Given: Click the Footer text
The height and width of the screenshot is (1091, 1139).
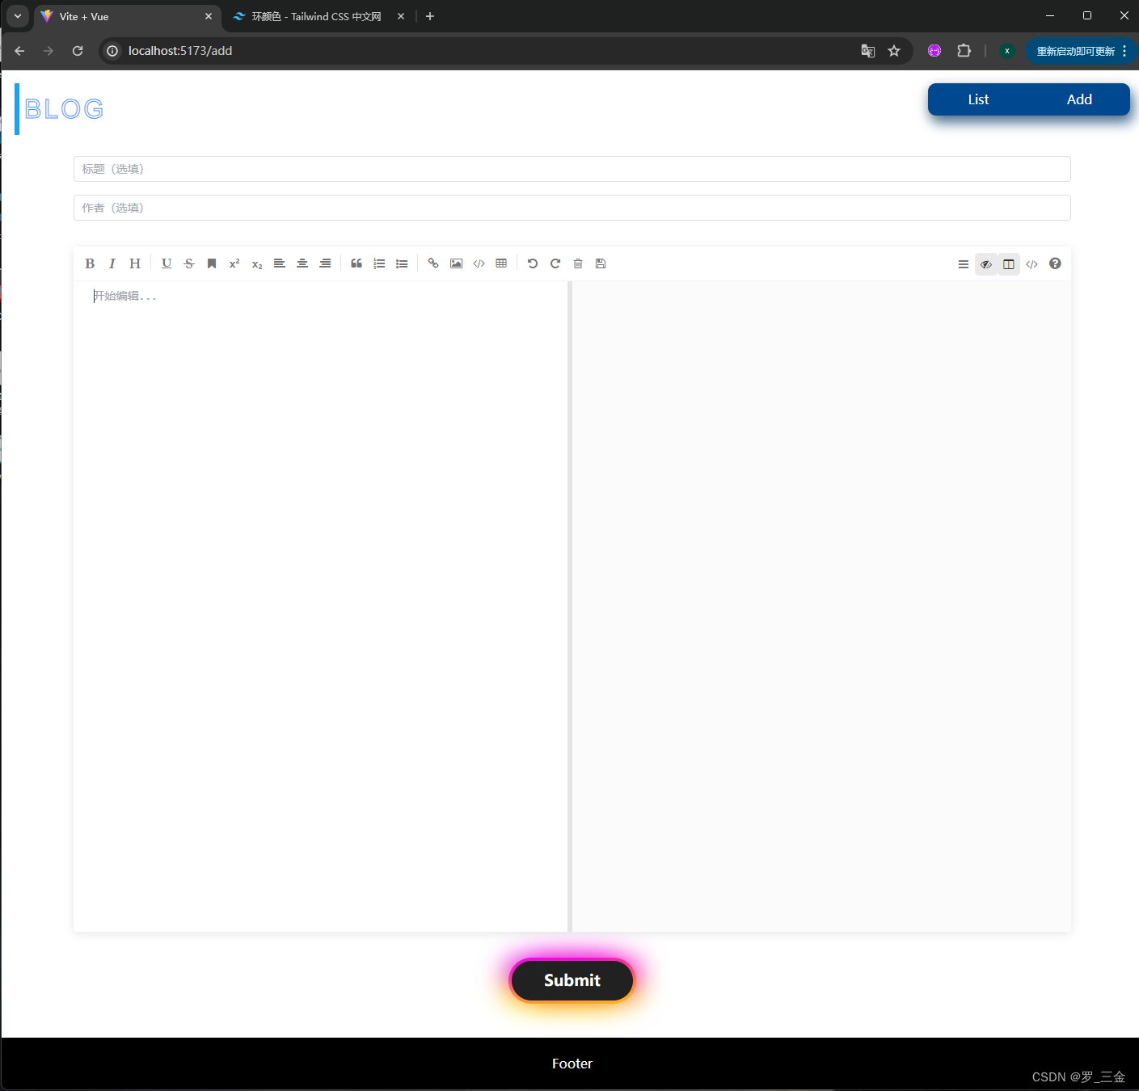Looking at the screenshot, I should tap(572, 1064).
